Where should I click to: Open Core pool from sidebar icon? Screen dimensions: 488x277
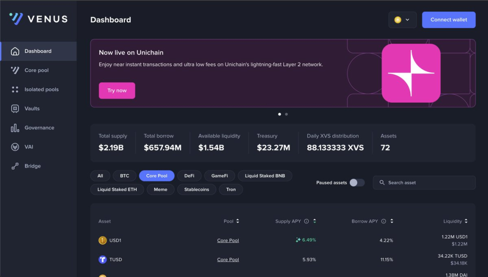tap(15, 70)
